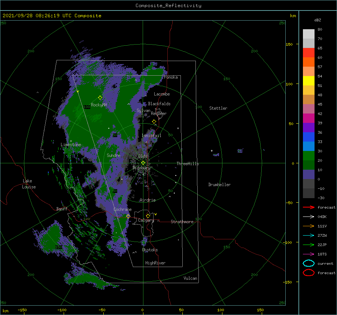
Task: Click the Okotoks city label
Action: point(150,250)
